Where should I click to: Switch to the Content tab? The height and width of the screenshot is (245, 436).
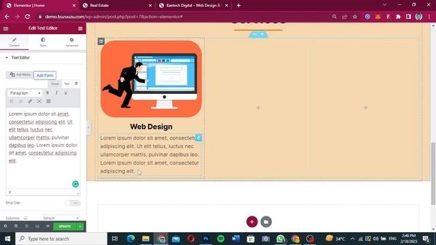pos(14,42)
